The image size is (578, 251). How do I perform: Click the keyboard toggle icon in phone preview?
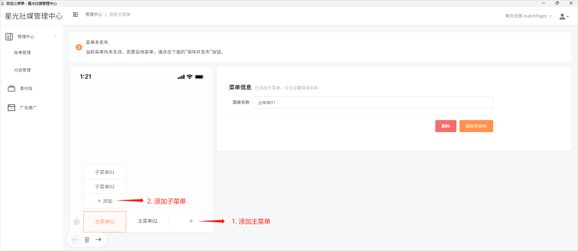(77, 222)
